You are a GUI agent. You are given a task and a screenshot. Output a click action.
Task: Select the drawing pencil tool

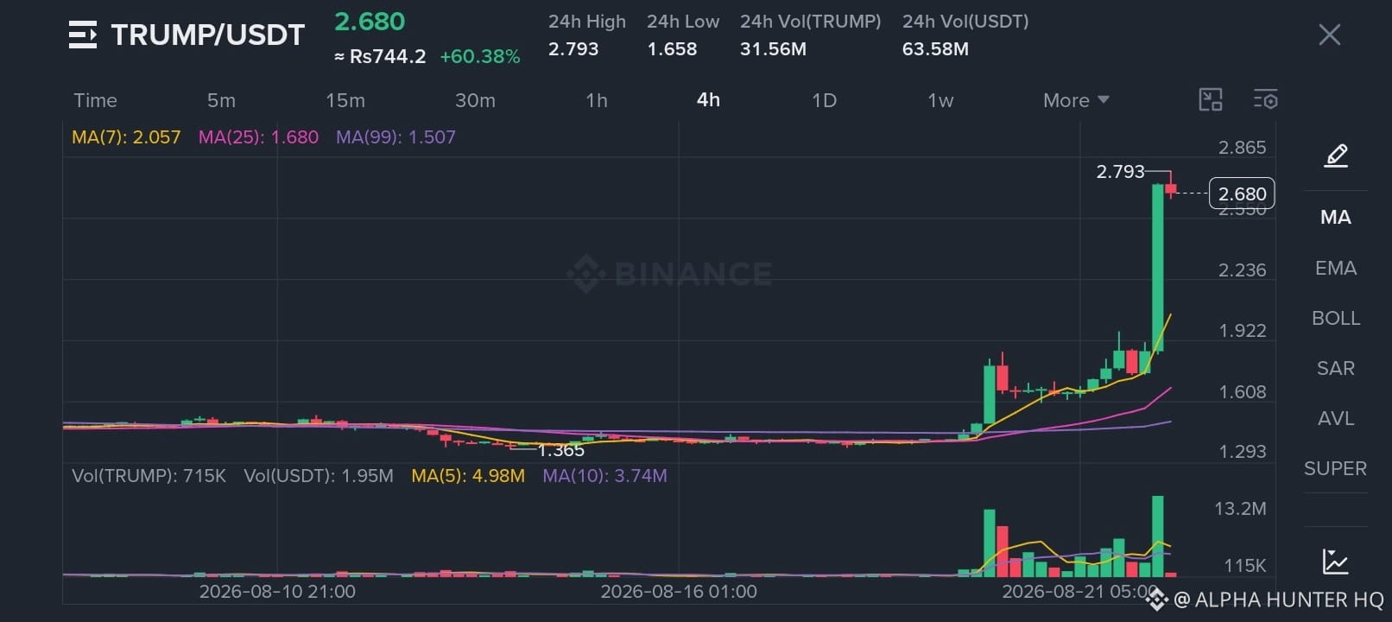point(1336,156)
